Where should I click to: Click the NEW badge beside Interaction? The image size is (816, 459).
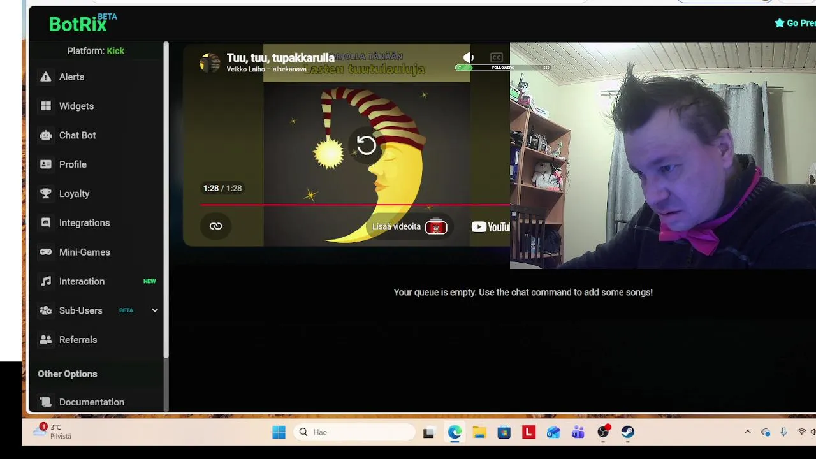[149, 281]
